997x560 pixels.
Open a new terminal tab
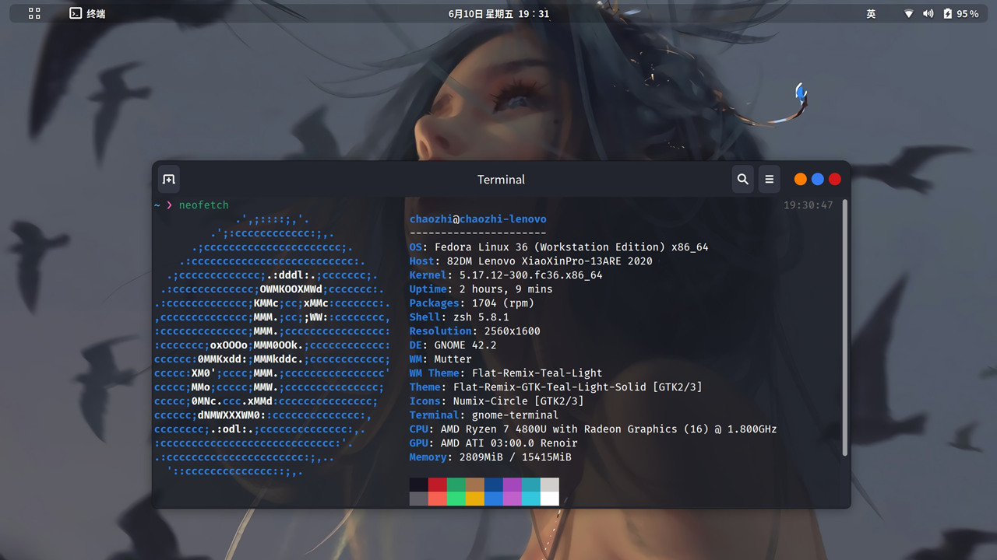169,180
